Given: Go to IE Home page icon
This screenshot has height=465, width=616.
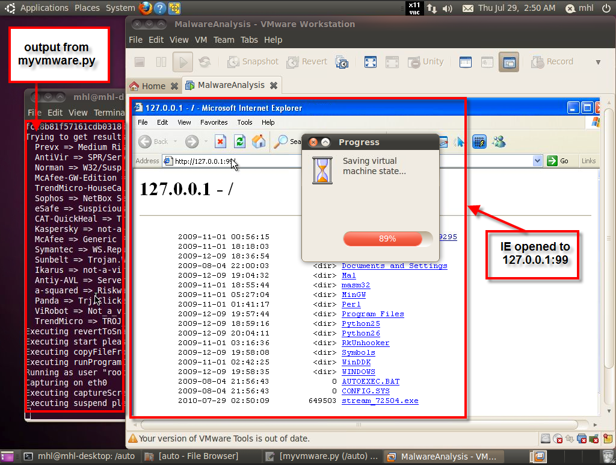Looking at the screenshot, I should [x=259, y=142].
